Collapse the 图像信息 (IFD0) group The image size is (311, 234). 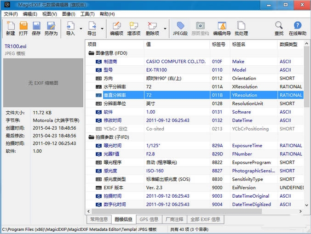91,53
